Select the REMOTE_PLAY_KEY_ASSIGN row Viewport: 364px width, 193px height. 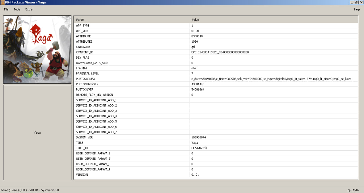pyautogui.click(x=216, y=95)
